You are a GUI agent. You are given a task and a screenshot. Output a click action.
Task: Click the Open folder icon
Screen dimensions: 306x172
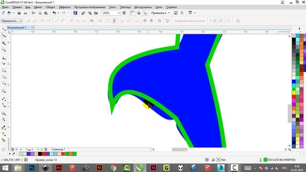coord(9,13)
